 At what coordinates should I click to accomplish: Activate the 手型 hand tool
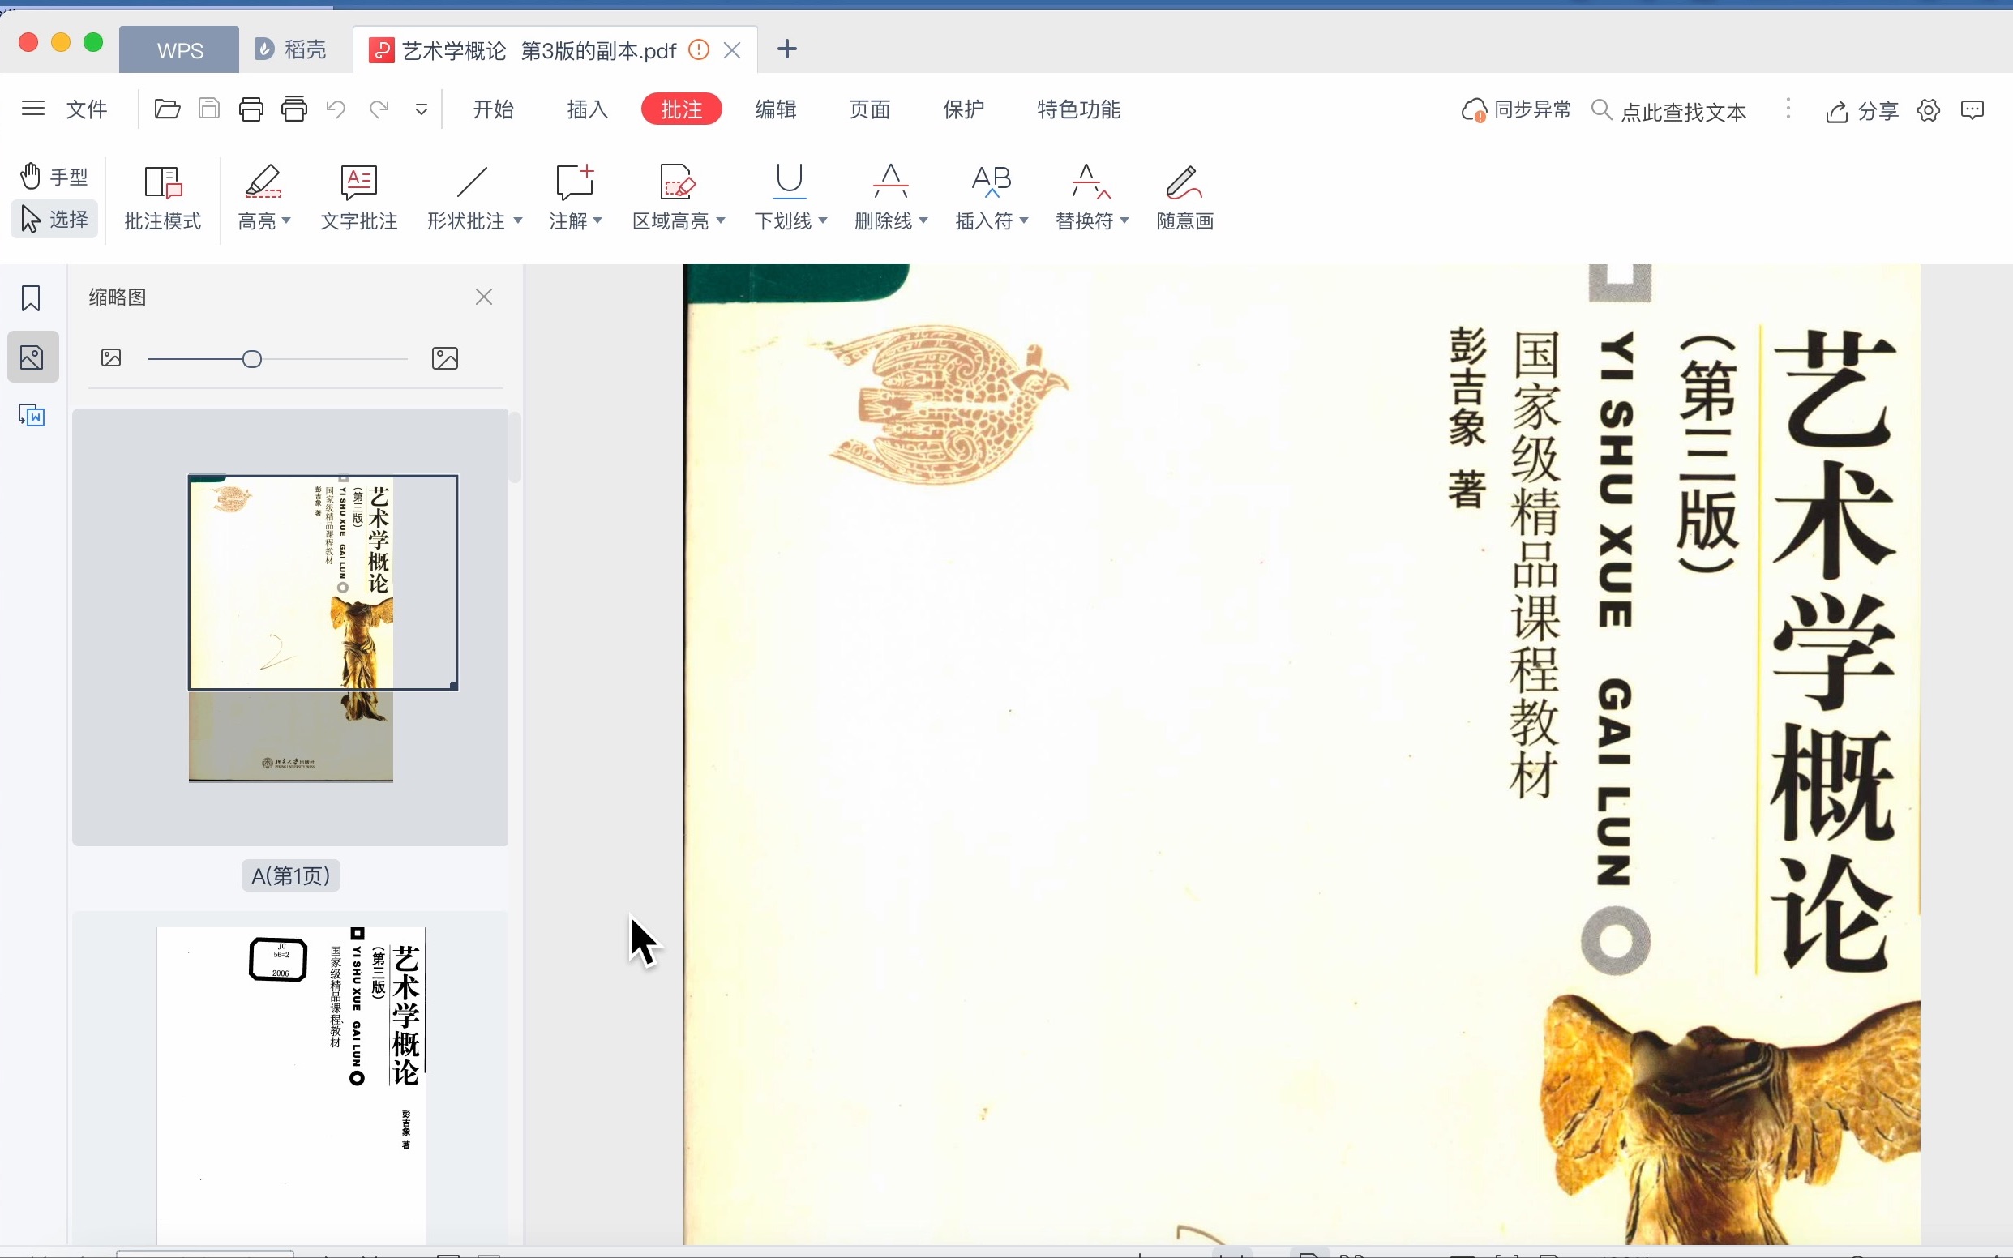tap(54, 177)
